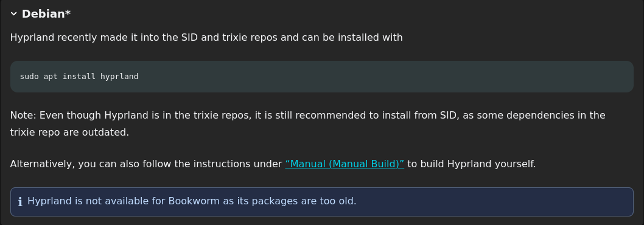644x225 pixels.
Task: Open the "Manual (Manual Build)" link
Action: pos(345,164)
